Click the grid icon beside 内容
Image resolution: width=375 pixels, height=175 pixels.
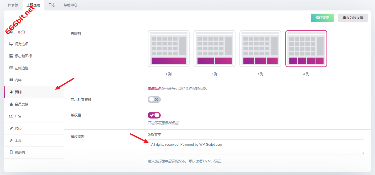[11, 80]
